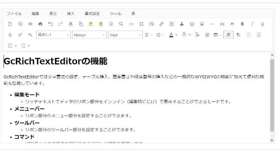Click the Paste clipboard icon
The width and height of the screenshot is (280, 159).
tap(91, 24)
